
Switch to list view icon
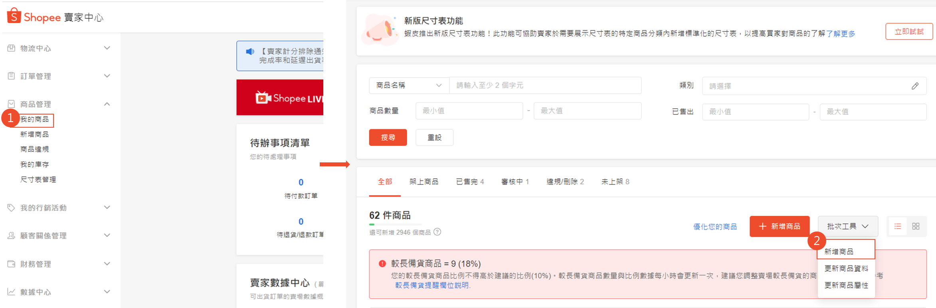tap(898, 227)
